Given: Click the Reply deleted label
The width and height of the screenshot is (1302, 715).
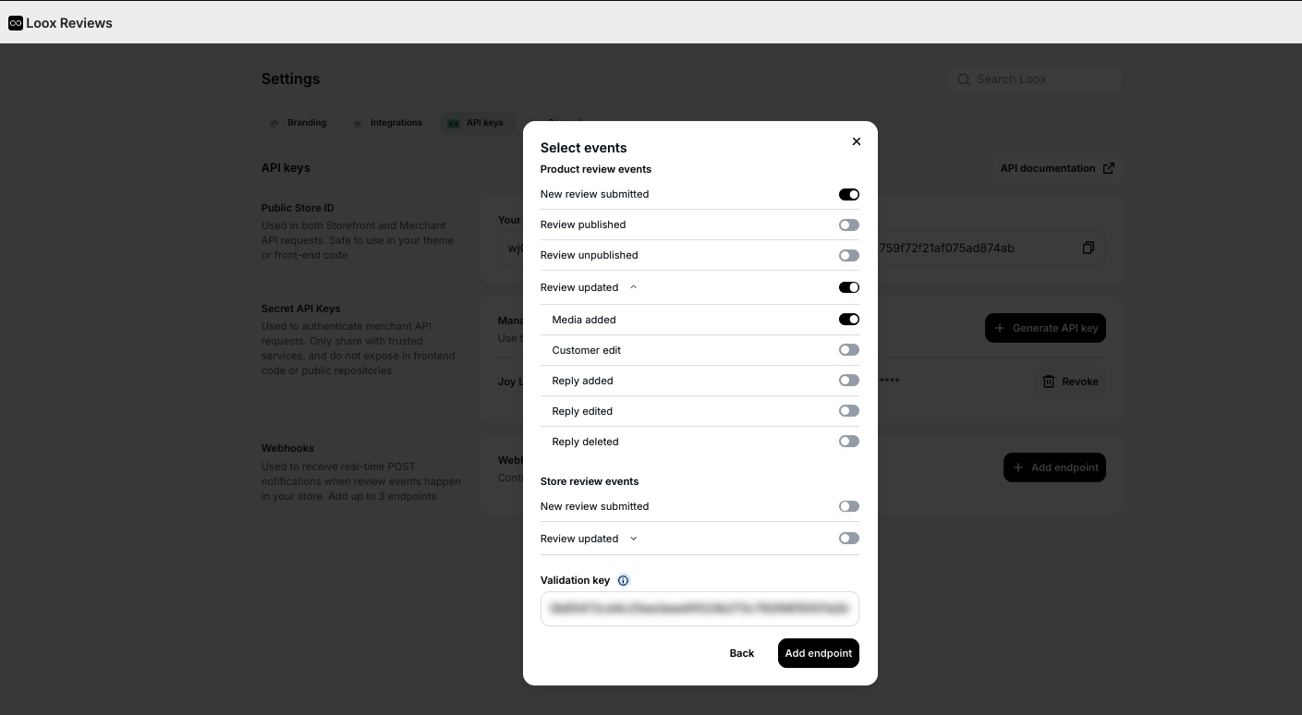Looking at the screenshot, I should click(586, 442).
